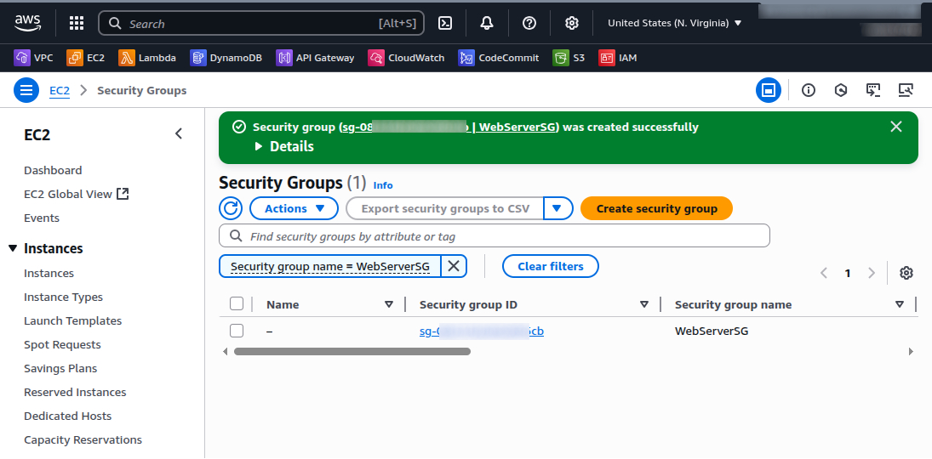Refresh the security groups list
Image resolution: width=932 pixels, height=459 pixels.
231,208
